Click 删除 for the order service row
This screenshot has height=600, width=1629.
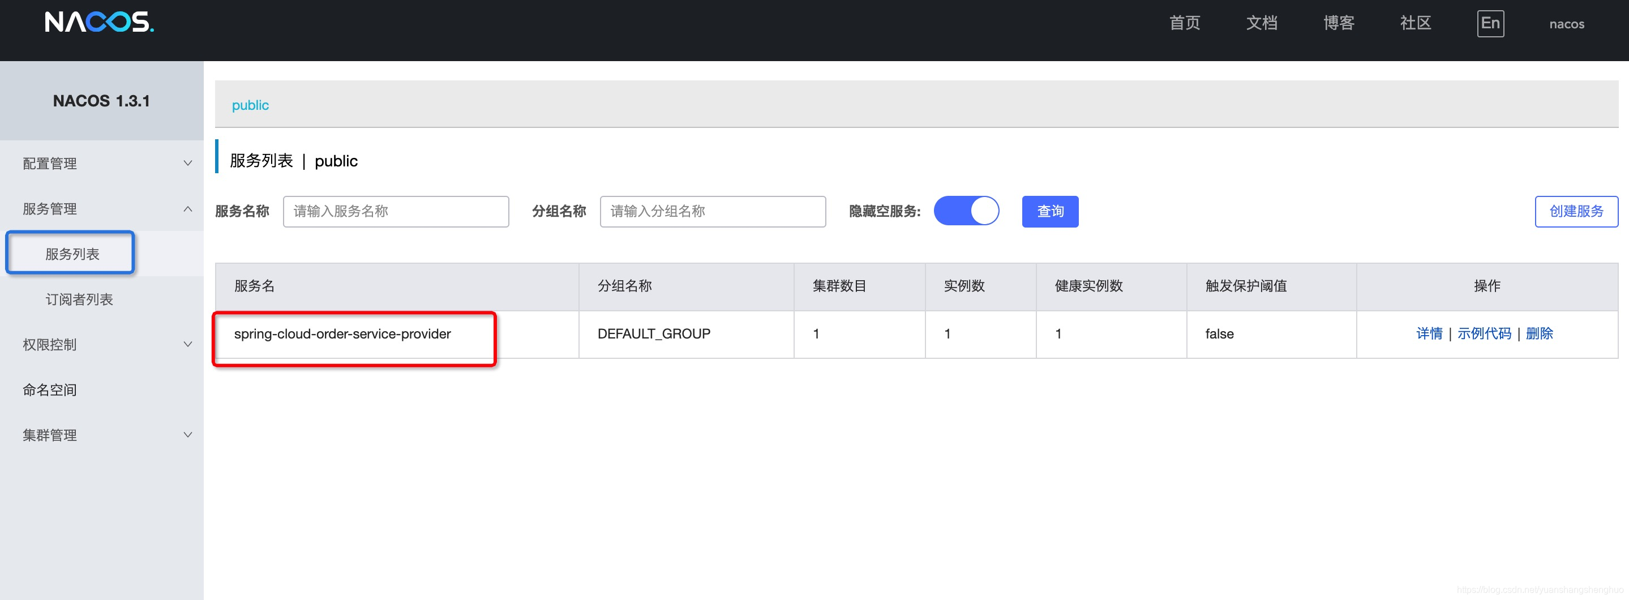click(1538, 333)
